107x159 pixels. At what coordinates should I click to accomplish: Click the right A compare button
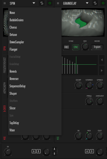click(87, 151)
